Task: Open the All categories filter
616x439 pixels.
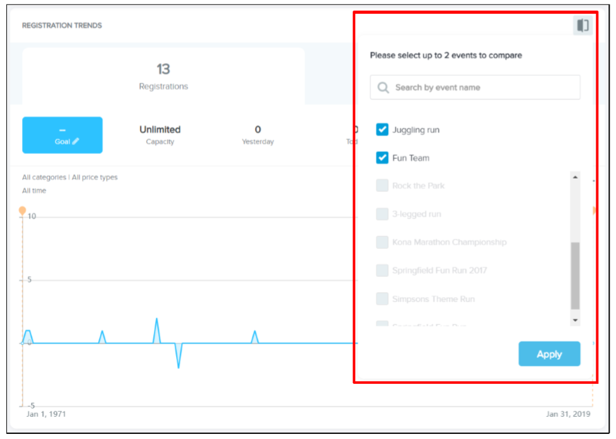Action: pos(44,177)
